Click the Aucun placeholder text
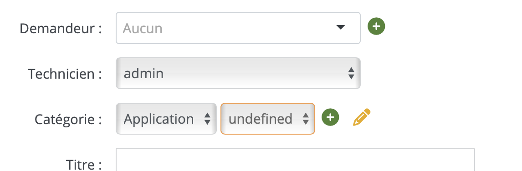Screen dimensions: 522x171 coord(143,29)
